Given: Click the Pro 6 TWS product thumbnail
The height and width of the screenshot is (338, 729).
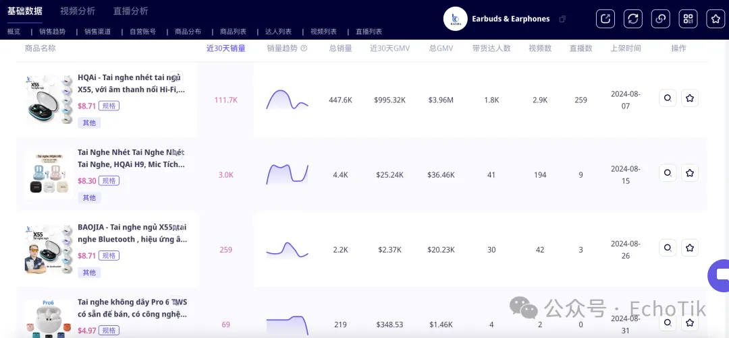Looking at the screenshot, I should (47, 318).
